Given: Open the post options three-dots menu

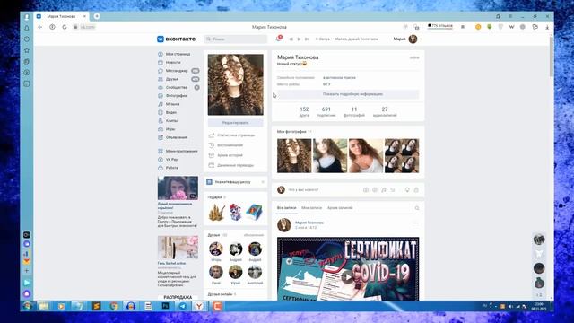Looking at the screenshot, I should coord(415,223).
